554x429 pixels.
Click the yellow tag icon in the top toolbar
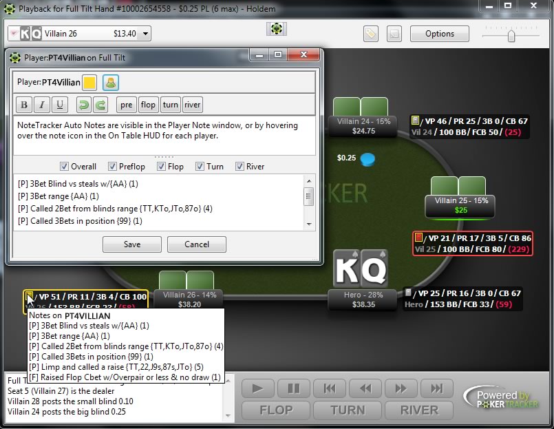coord(371,34)
